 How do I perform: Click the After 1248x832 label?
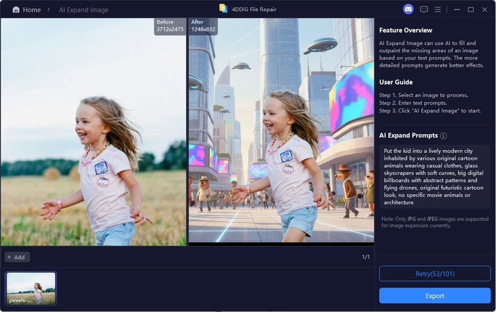203,26
